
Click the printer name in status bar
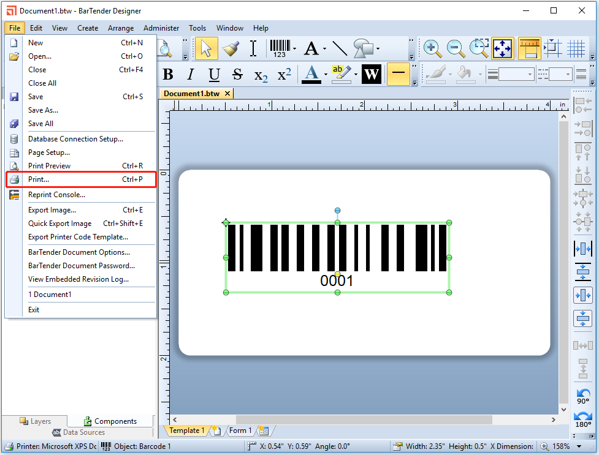coord(52,446)
